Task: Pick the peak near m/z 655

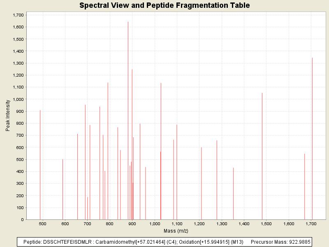Action: [x=77, y=177]
